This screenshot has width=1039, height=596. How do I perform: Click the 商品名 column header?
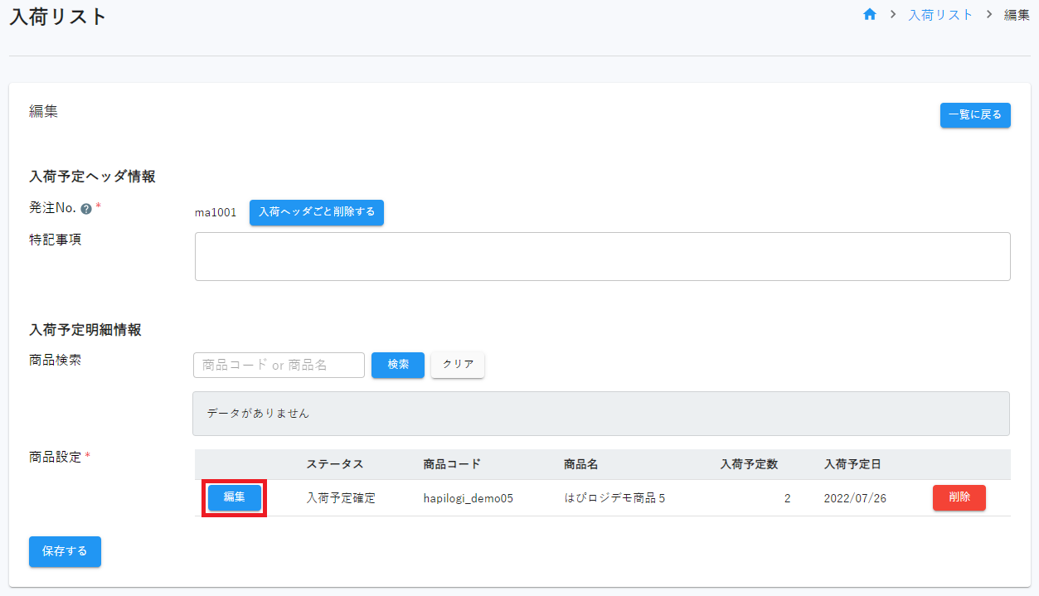coord(580,464)
